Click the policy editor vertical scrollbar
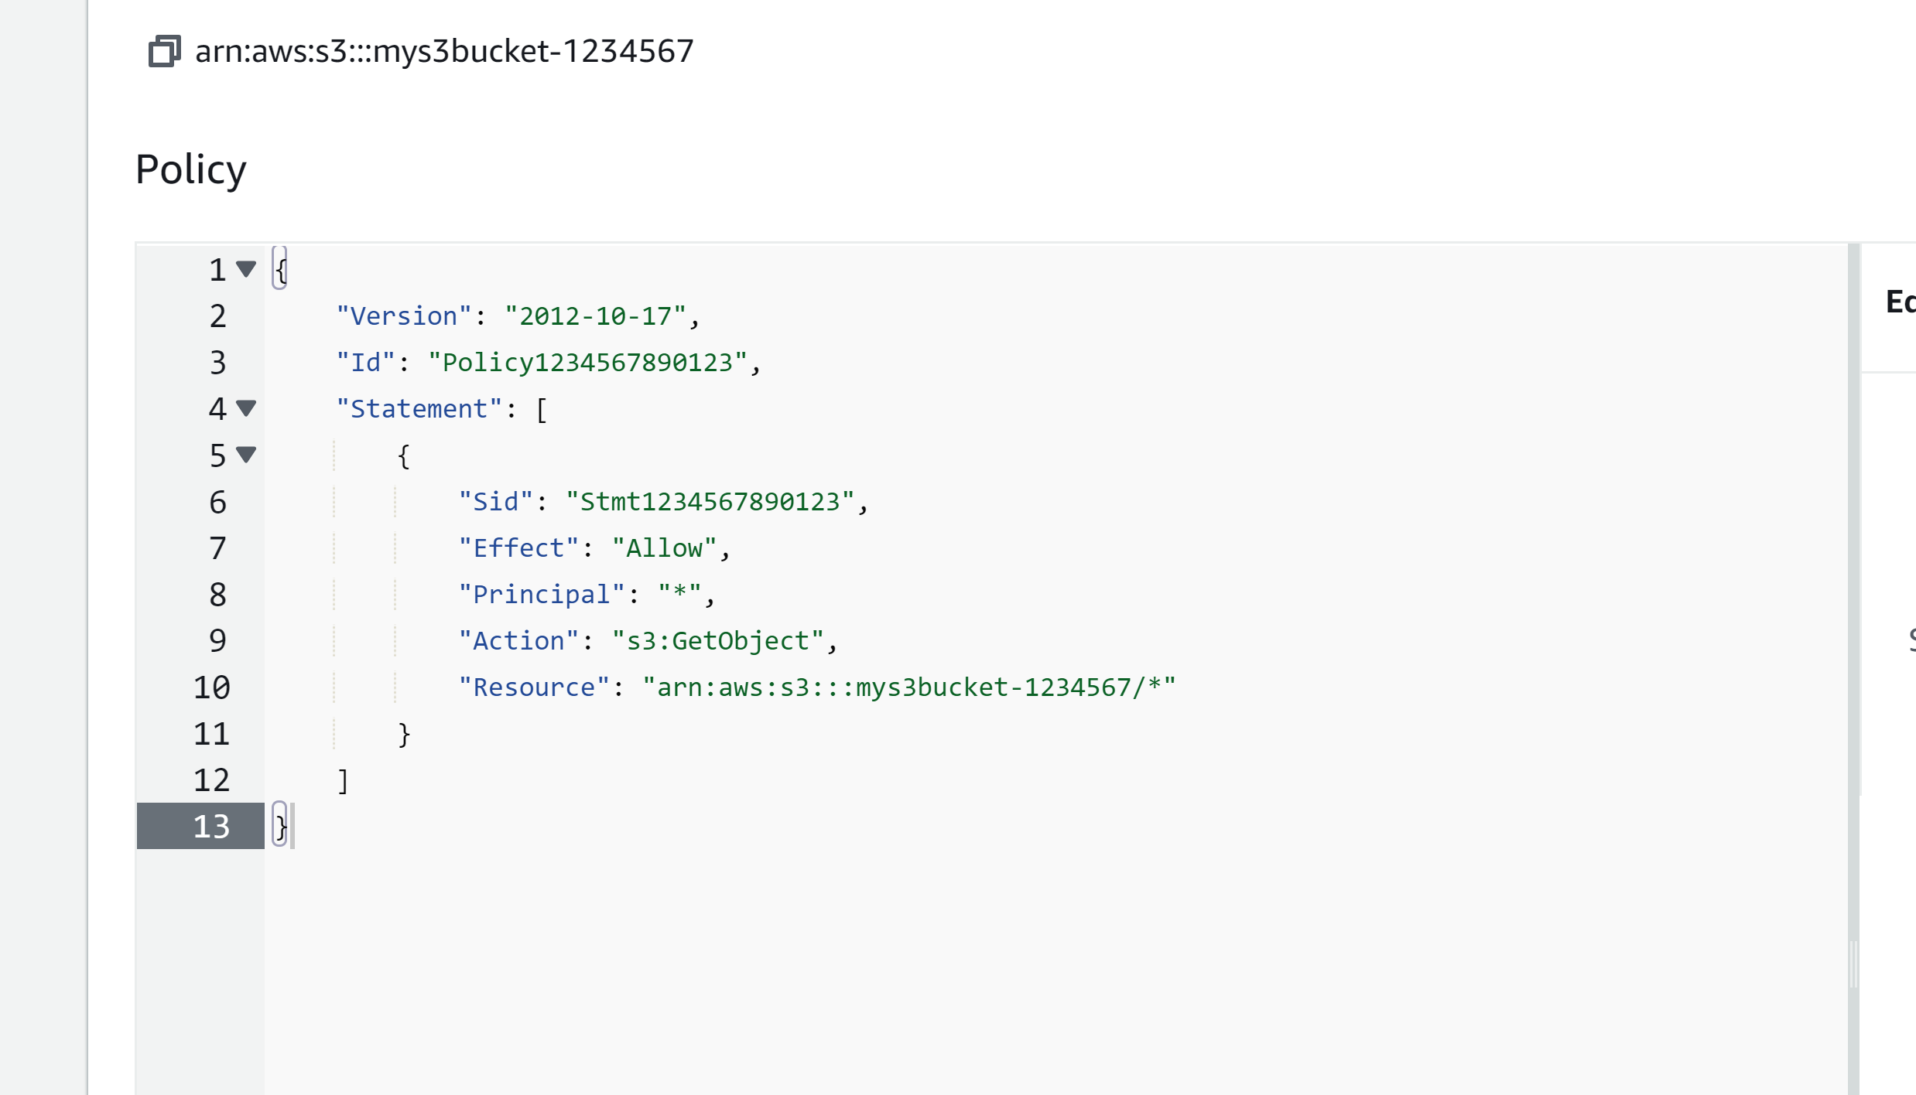Image resolution: width=1916 pixels, height=1095 pixels. point(1853,669)
